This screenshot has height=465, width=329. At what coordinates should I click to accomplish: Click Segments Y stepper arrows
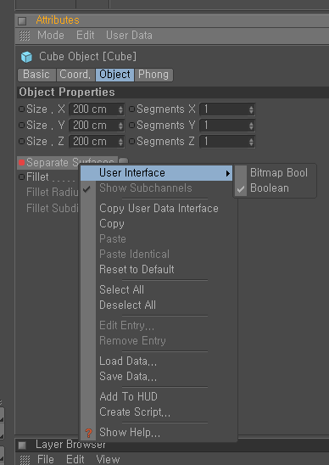tap(251, 126)
